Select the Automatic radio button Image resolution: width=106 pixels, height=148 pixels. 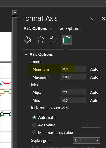click(34, 117)
